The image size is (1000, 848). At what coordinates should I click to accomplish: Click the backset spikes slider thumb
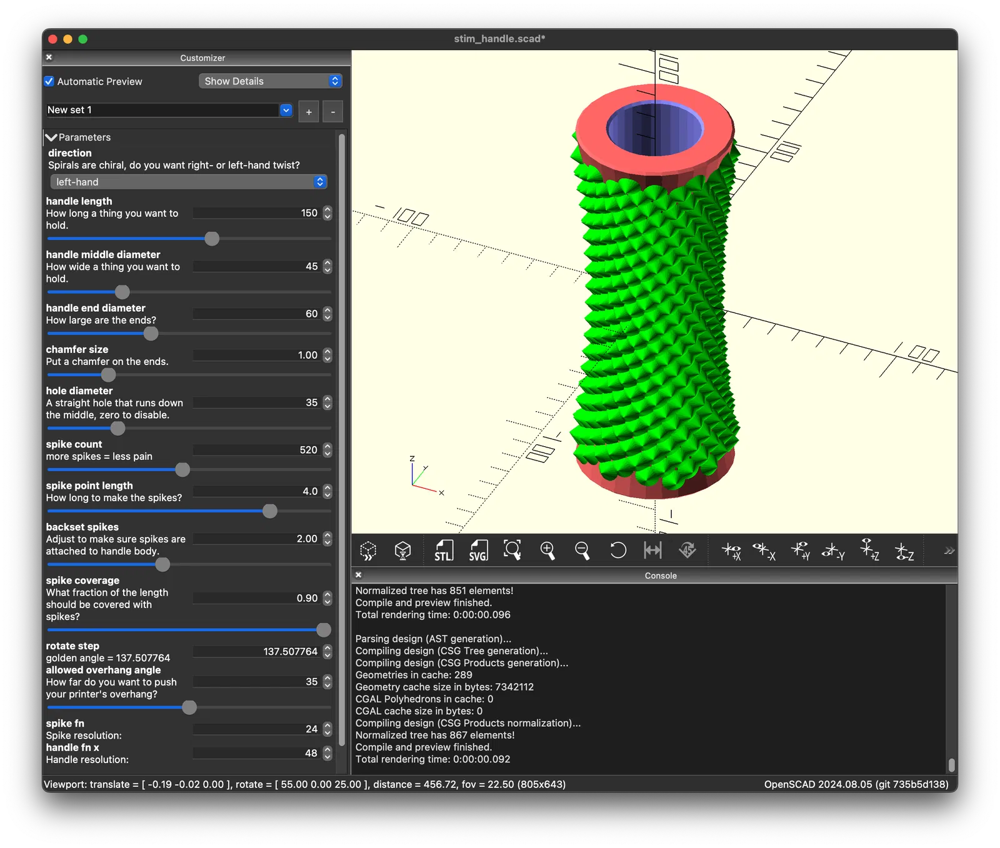click(162, 564)
